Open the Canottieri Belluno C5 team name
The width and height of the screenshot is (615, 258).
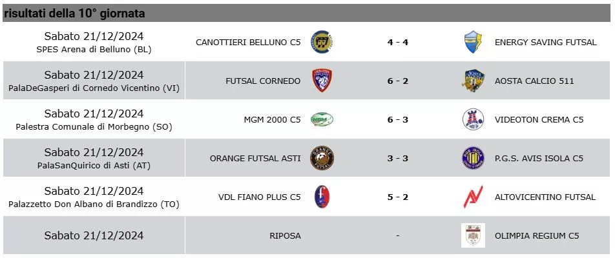248,43
